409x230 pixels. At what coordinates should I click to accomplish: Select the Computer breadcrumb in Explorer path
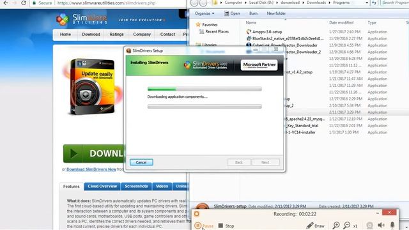[x=233, y=3]
